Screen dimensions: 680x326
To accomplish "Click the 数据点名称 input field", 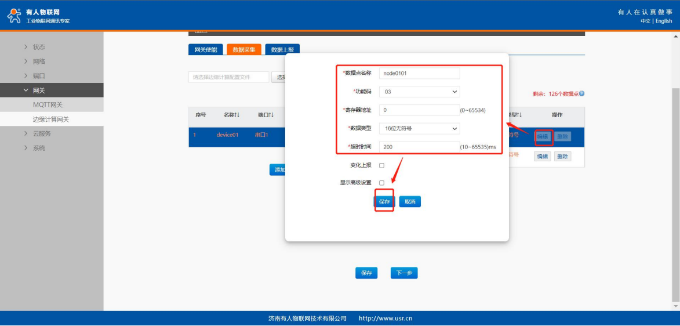I will (419, 73).
